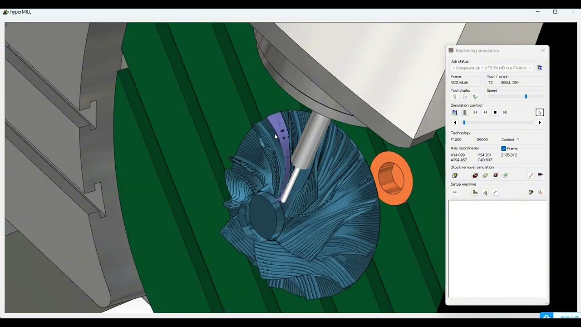Viewport: 581px width, 327px height.
Task: Open the machine tree icon under Setup machine
Action: 475,193
